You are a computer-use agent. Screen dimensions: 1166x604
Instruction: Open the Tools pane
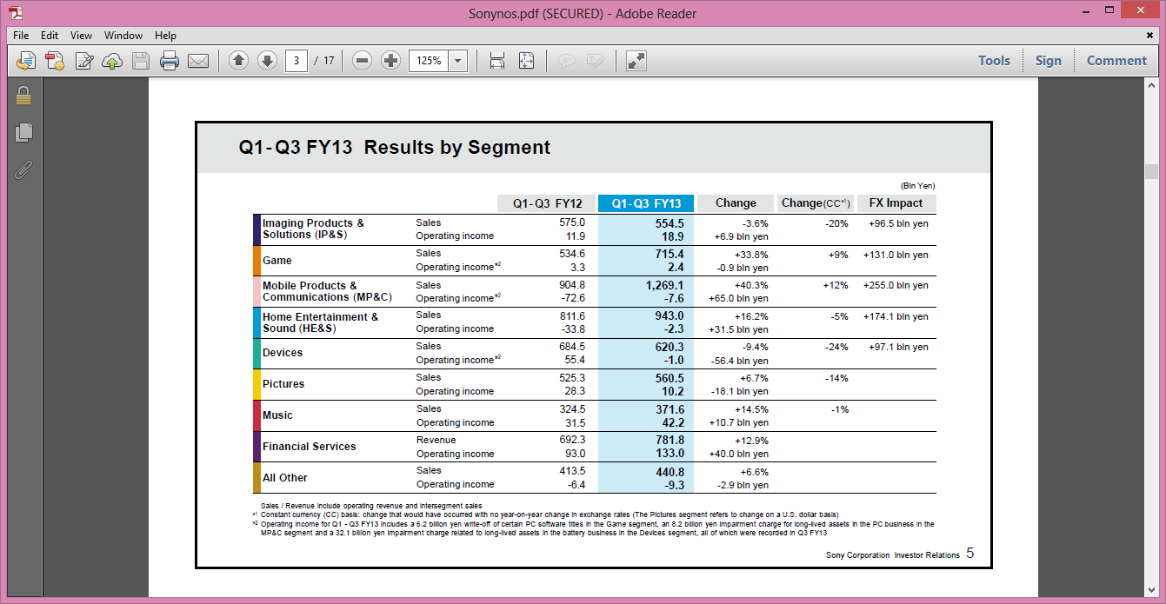click(994, 61)
